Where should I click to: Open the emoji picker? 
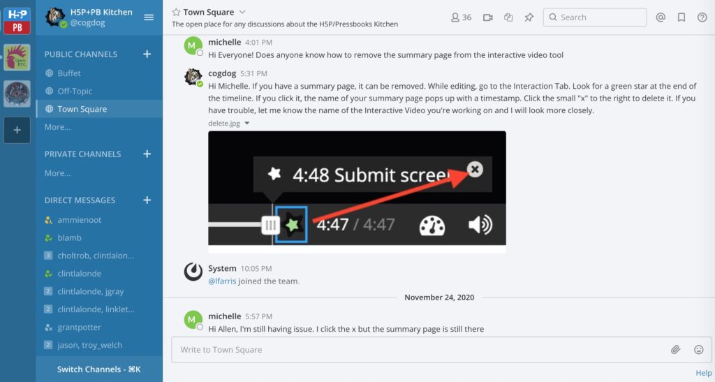point(698,350)
